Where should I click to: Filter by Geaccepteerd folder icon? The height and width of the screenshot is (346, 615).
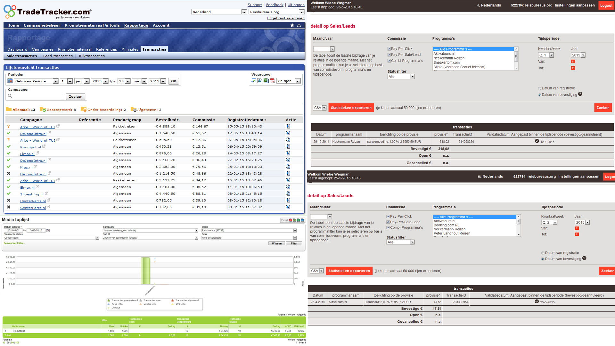(x=43, y=109)
